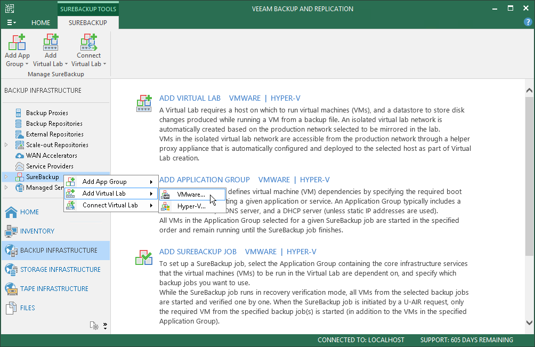This screenshot has height=347, width=535.
Task: Click the Backup Infrastructure globe icon
Action: tap(11, 251)
